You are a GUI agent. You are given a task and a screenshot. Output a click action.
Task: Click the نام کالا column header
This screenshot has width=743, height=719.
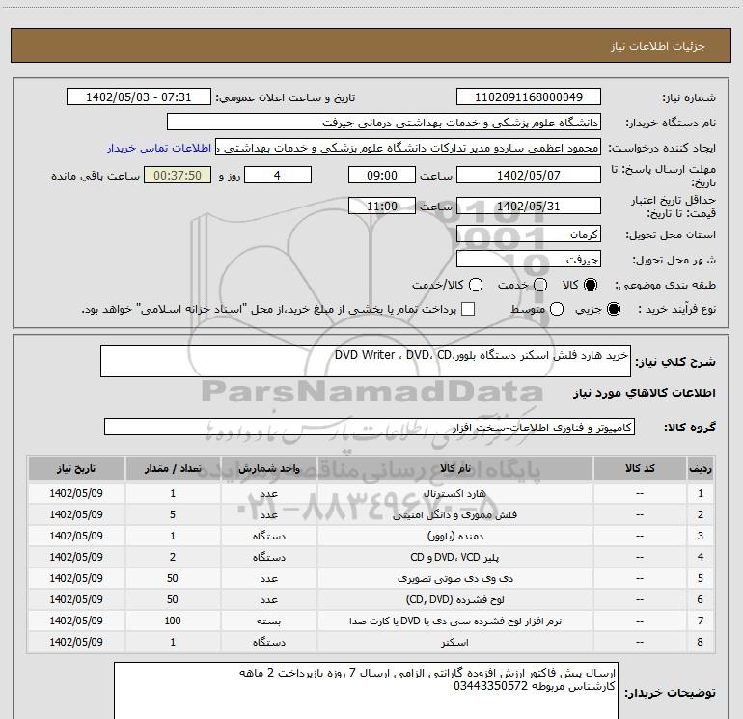click(454, 468)
